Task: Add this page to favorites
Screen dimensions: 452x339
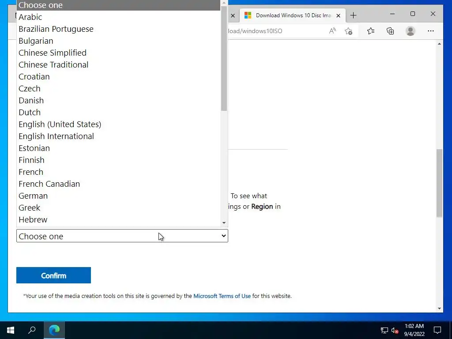Action: click(x=349, y=31)
